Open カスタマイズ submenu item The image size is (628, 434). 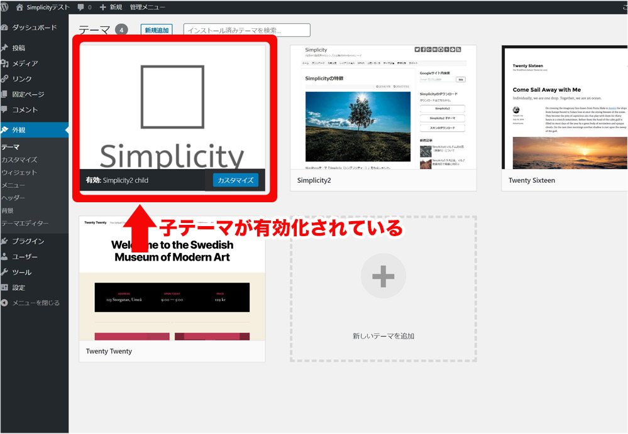(19, 160)
